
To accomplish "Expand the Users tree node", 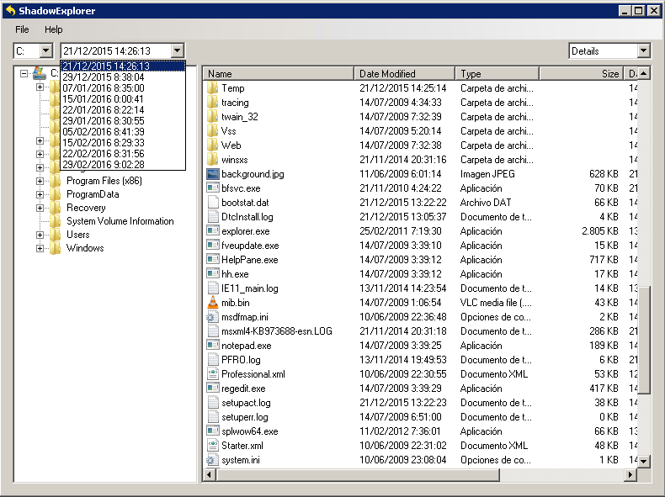I will [40, 235].
